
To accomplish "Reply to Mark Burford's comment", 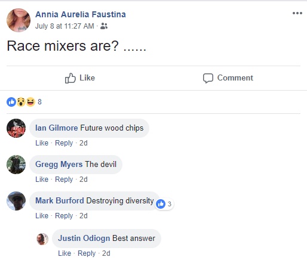I will point(64,216).
